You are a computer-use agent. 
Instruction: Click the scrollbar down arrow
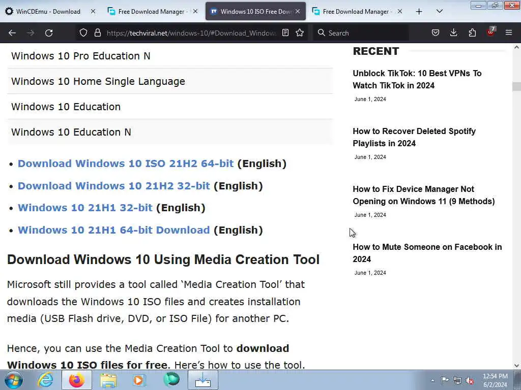tap(516, 366)
